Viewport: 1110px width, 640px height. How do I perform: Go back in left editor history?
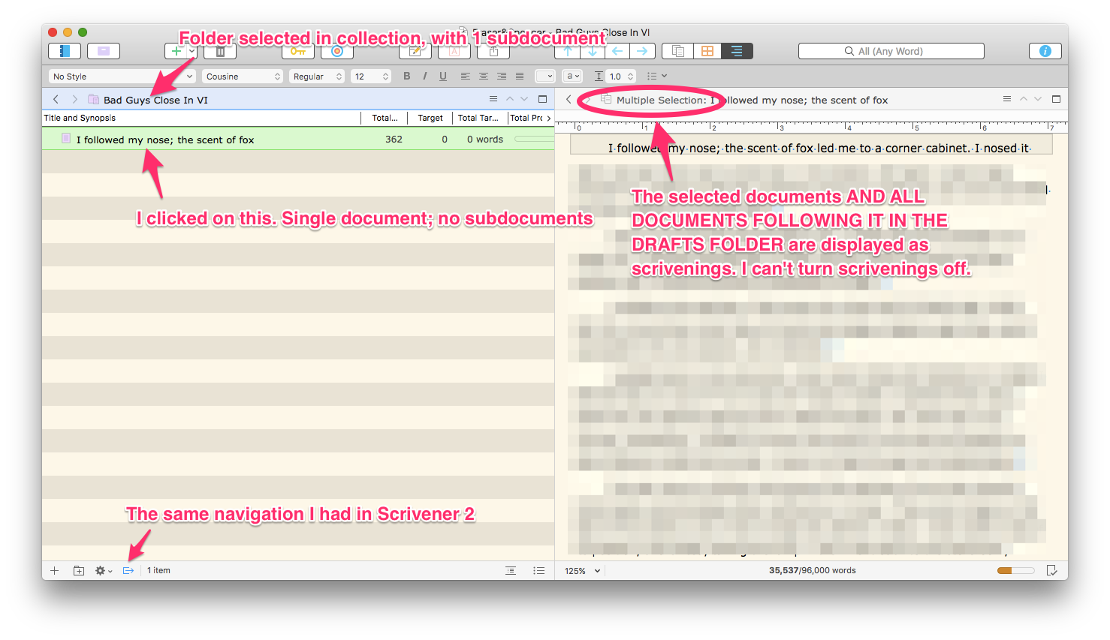56,99
